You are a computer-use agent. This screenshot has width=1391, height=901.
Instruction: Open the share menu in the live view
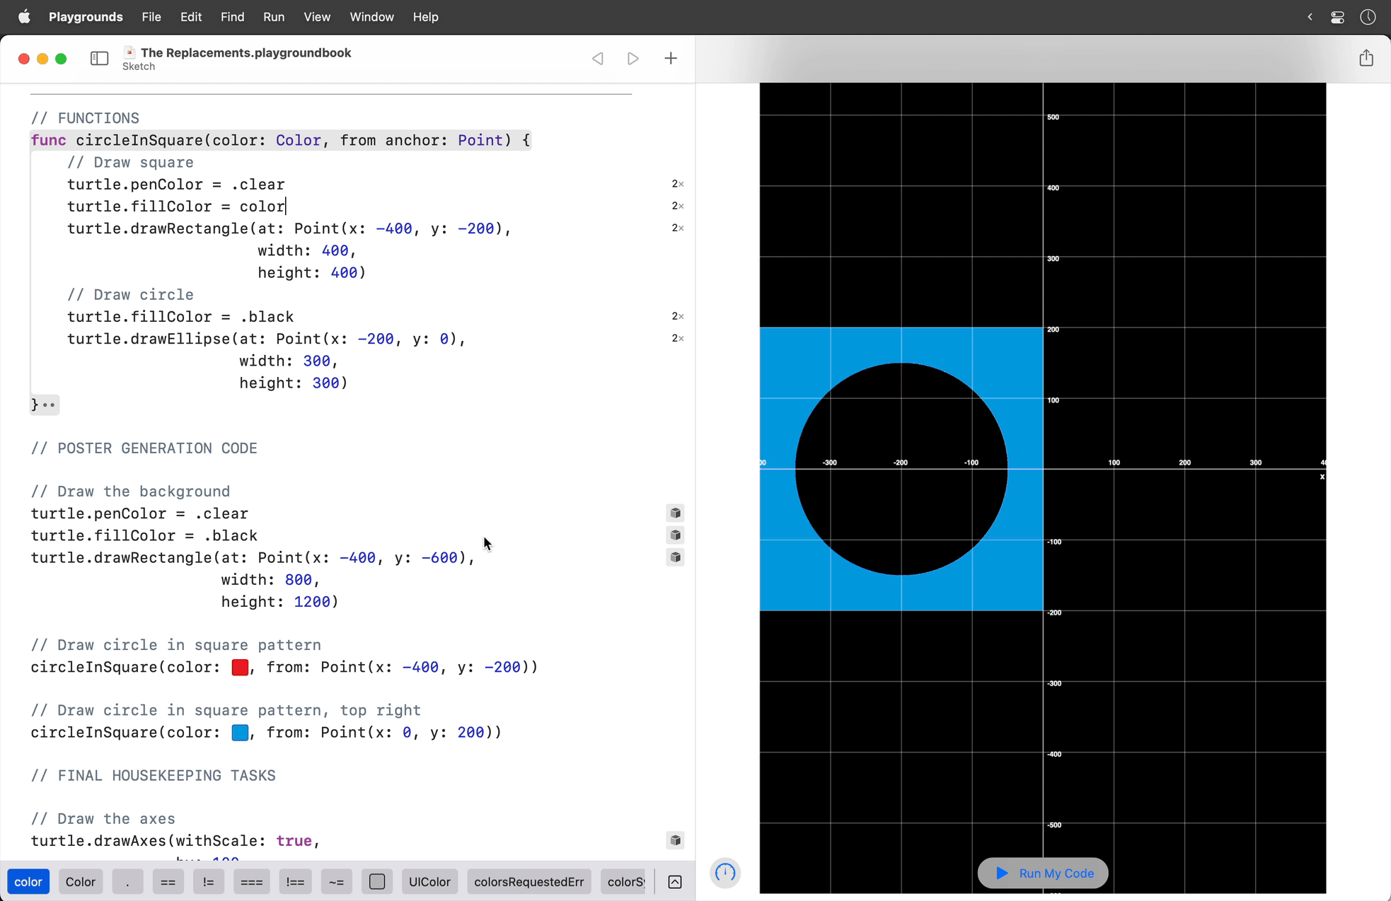tap(1366, 58)
